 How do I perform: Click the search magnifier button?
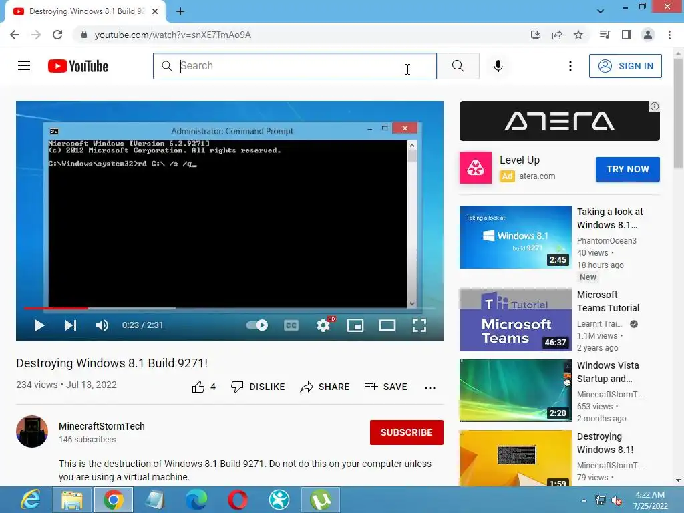coord(458,66)
